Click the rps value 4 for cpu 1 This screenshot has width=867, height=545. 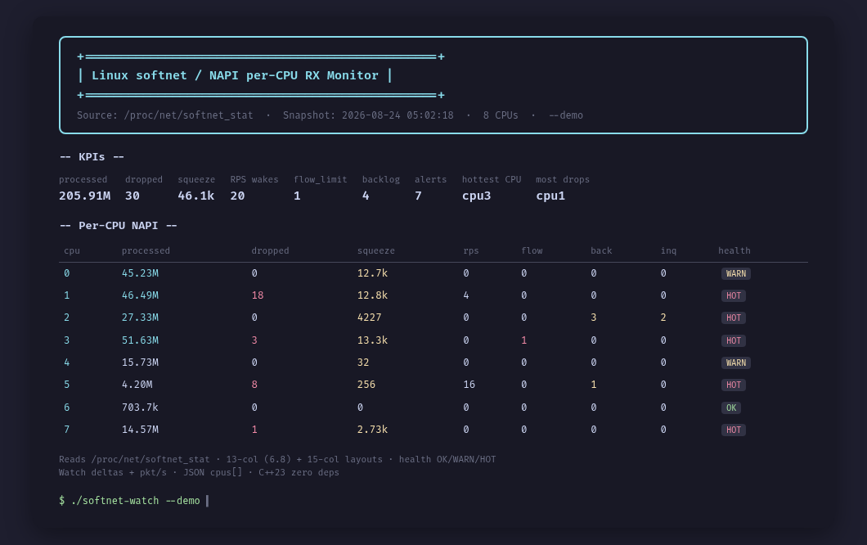pos(466,295)
